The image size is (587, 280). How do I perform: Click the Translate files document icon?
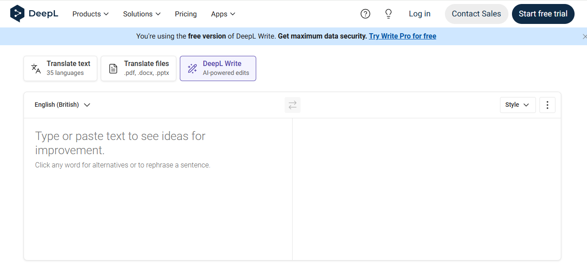(113, 68)
